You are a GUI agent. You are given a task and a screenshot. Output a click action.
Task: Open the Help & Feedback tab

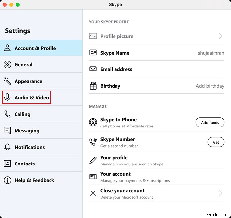tap(41, 180)
